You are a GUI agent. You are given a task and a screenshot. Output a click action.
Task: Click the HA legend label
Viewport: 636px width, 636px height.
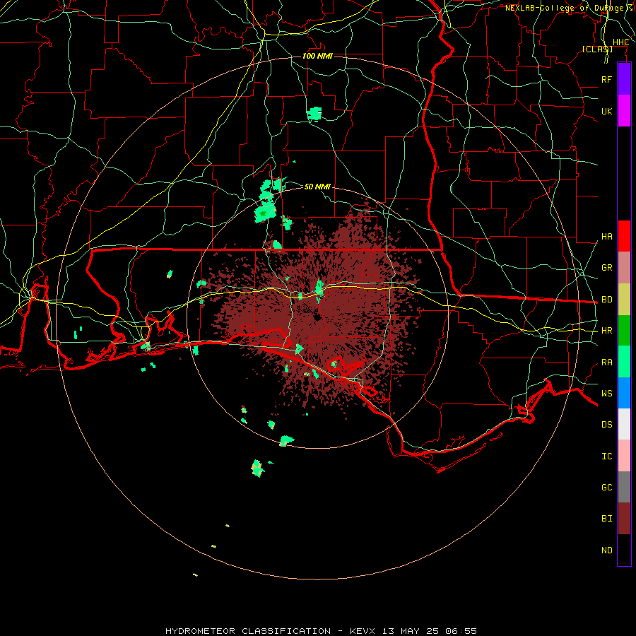click(x=606, y=237)
